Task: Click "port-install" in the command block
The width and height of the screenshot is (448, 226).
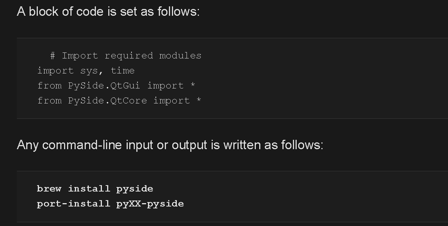Action: point(73,204)
